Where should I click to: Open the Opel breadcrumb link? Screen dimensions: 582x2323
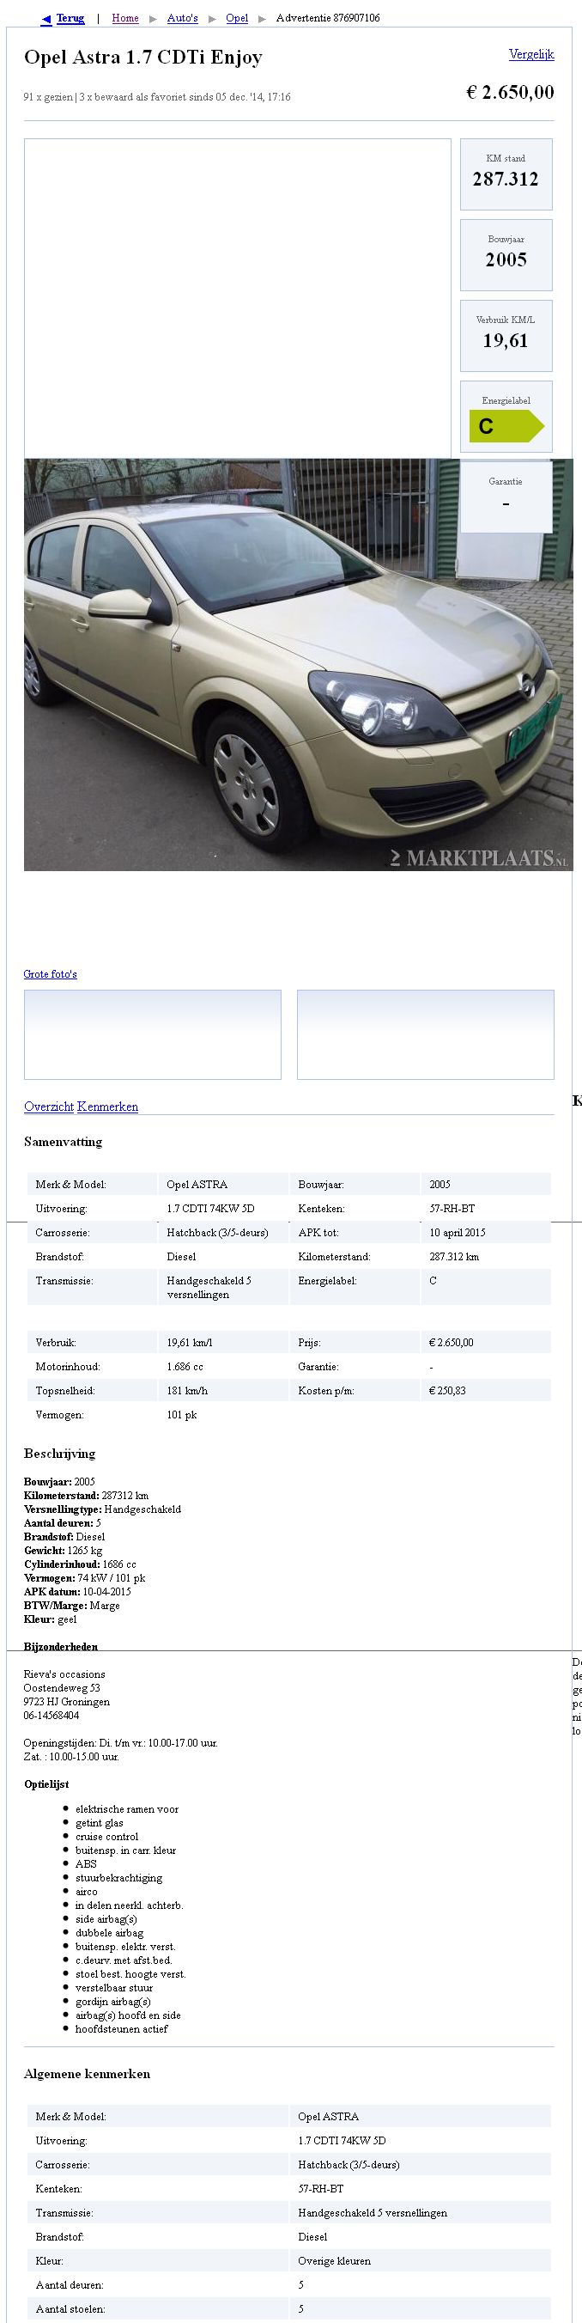pyautogui.click(x=237, y=18)
